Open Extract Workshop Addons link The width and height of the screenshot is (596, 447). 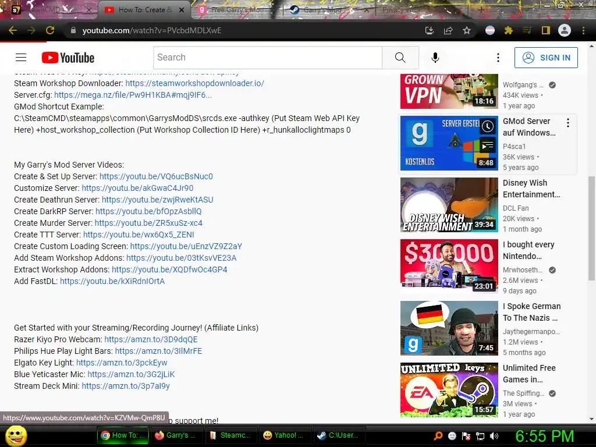coord(169,269)
